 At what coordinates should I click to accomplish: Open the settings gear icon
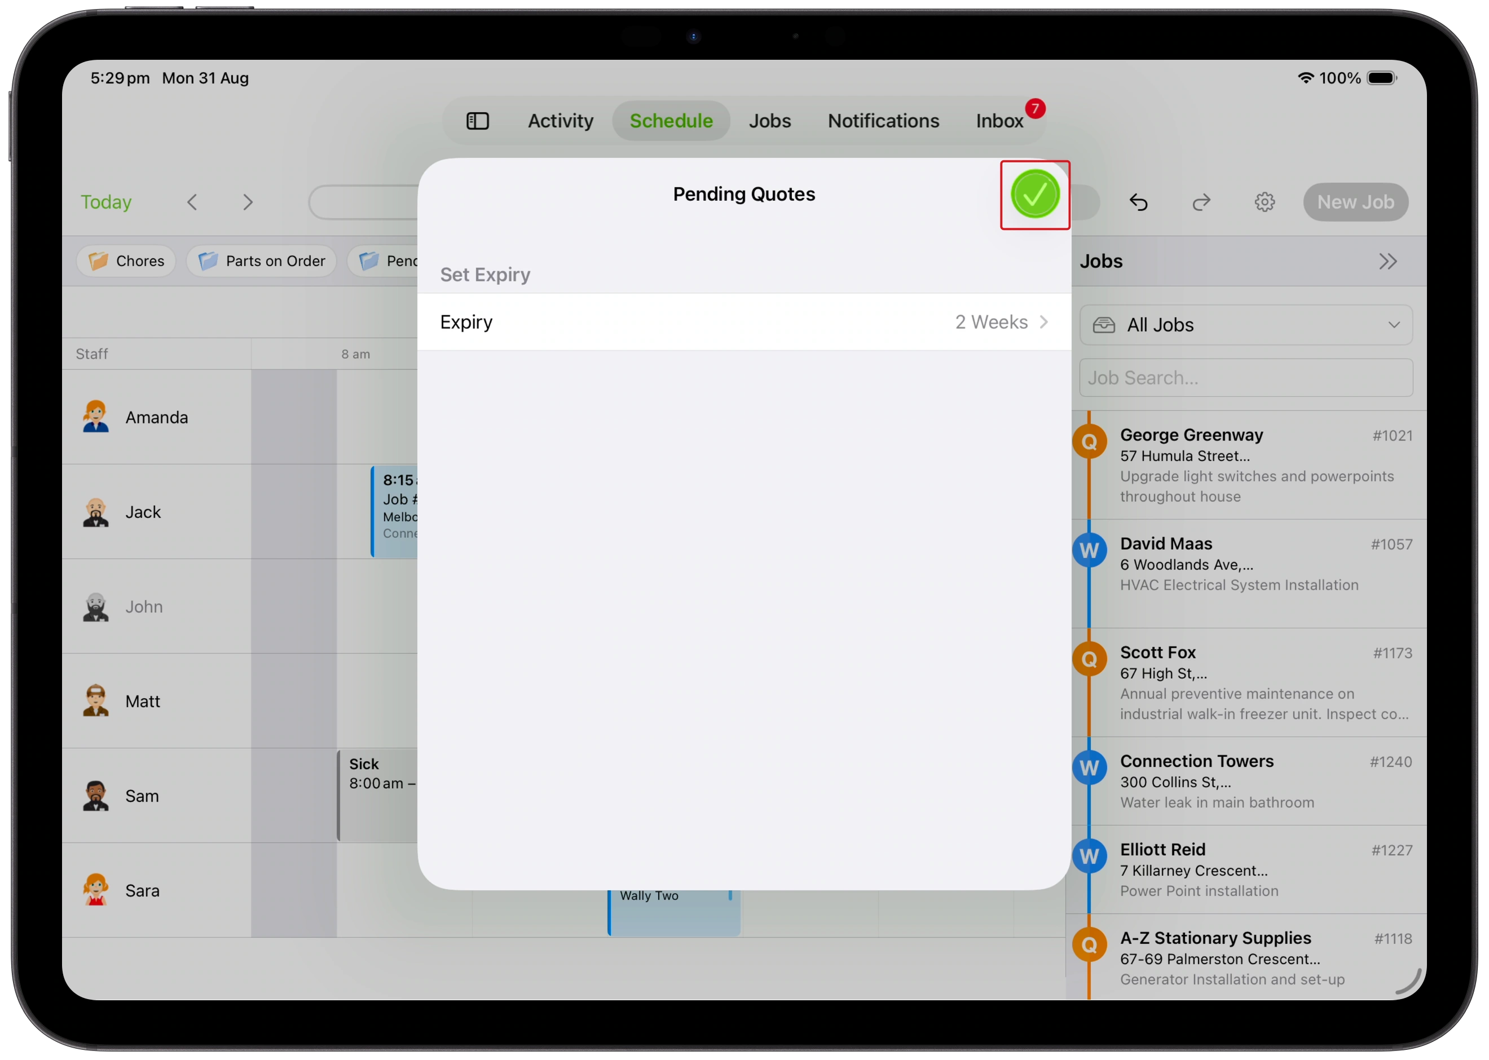(x=1264, y=202)
